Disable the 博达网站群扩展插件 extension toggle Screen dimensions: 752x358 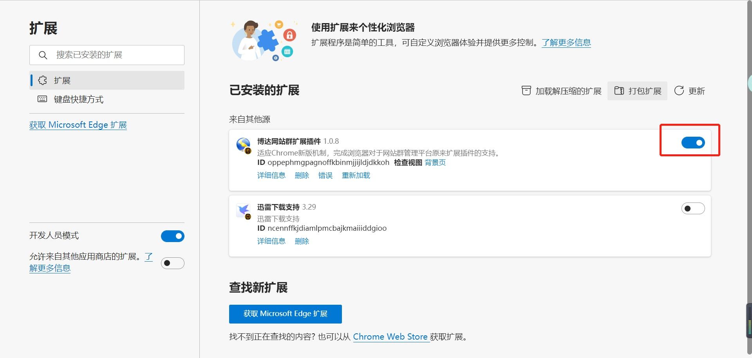[x=693, y=143]
